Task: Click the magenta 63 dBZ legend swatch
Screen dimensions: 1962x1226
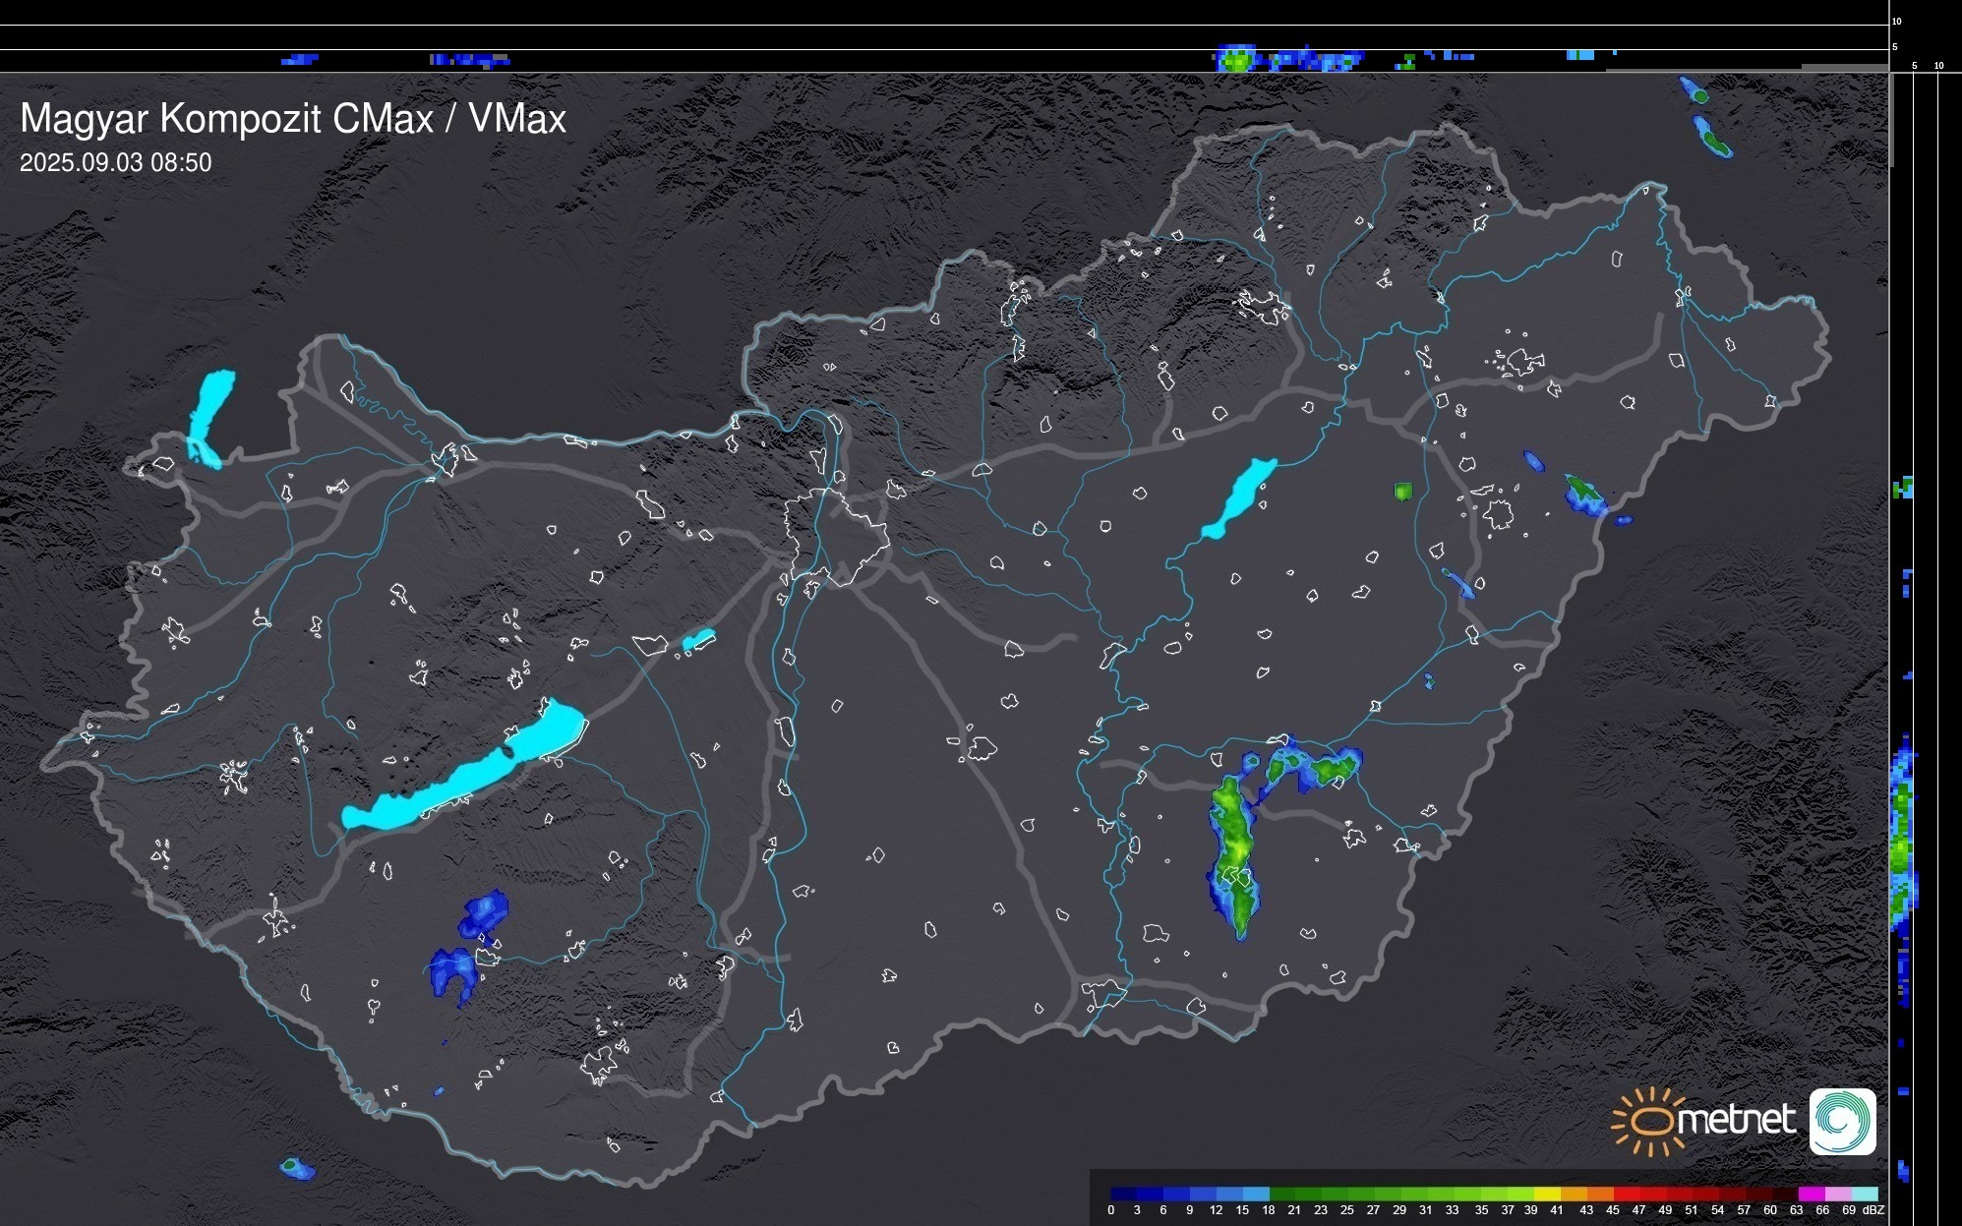Action: click(x=1810, y=1194)
